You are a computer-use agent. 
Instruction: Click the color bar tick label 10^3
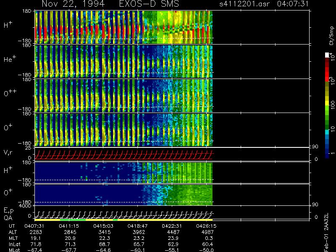332,81
